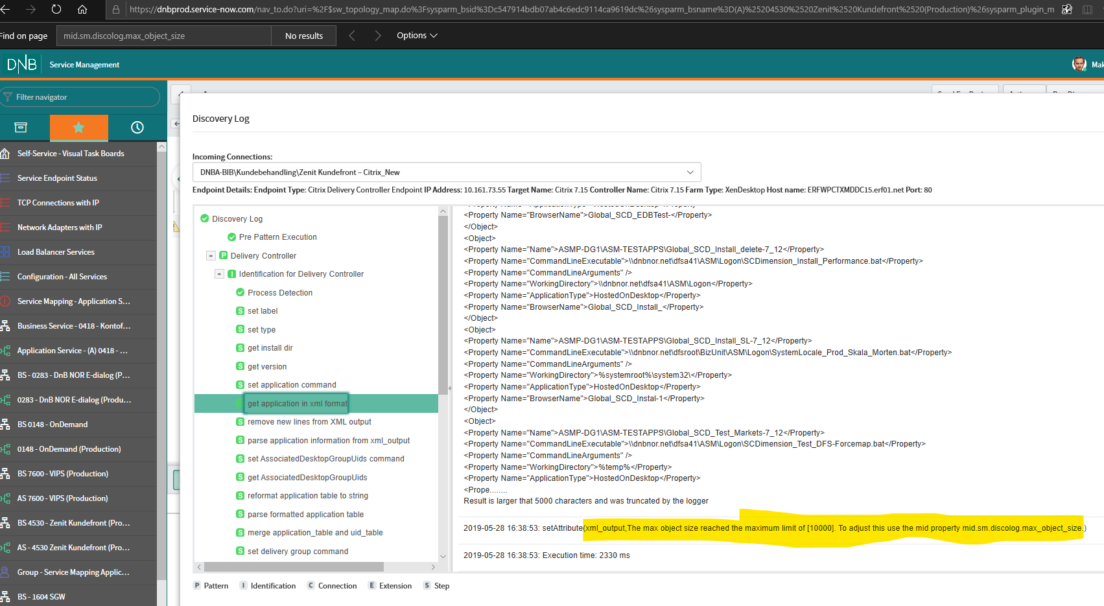Collapse Identification for Delivery Controller node
Viewport: 1104px width, 606px height.
(219, 274)
